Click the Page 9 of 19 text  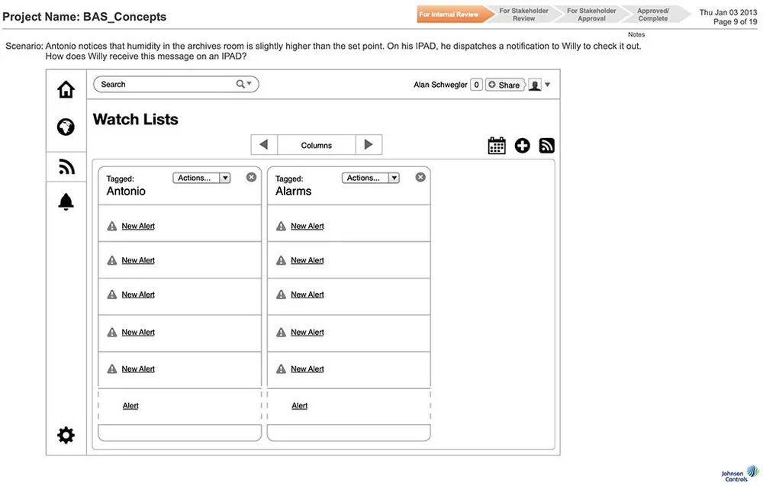[x=736, y=21]
